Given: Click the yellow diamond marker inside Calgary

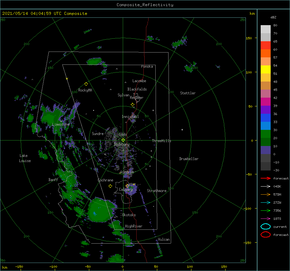Looking at the screenshot, I should 127,186.
